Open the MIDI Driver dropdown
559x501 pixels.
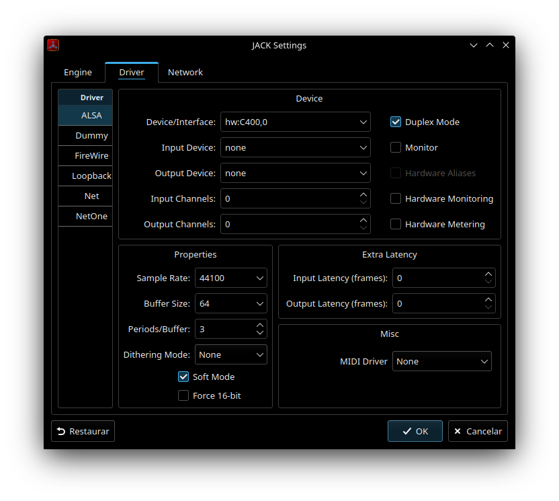(442, 362)
